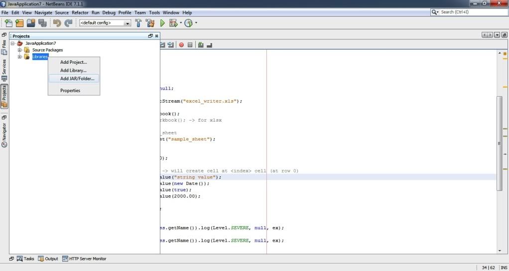Click the JavaApplication7 project coffee-cup icon
Screen dimensions: 509x271
tap(20, 43)
